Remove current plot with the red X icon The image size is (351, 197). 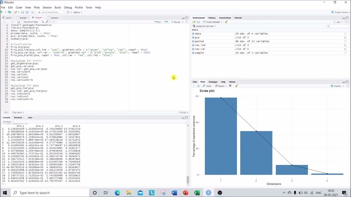pyautogui.click(x=230, y=86)
